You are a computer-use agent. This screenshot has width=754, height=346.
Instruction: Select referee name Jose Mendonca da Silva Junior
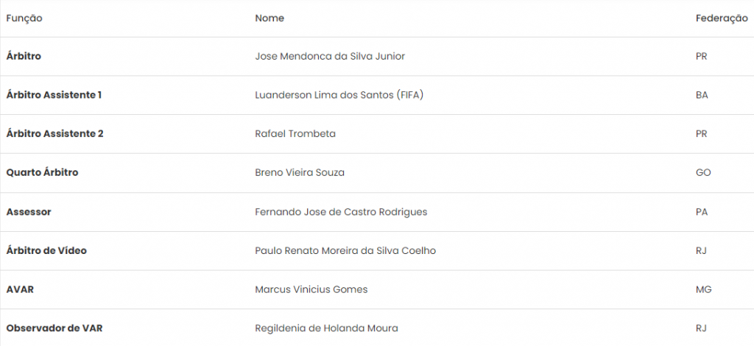coord(330,57)
